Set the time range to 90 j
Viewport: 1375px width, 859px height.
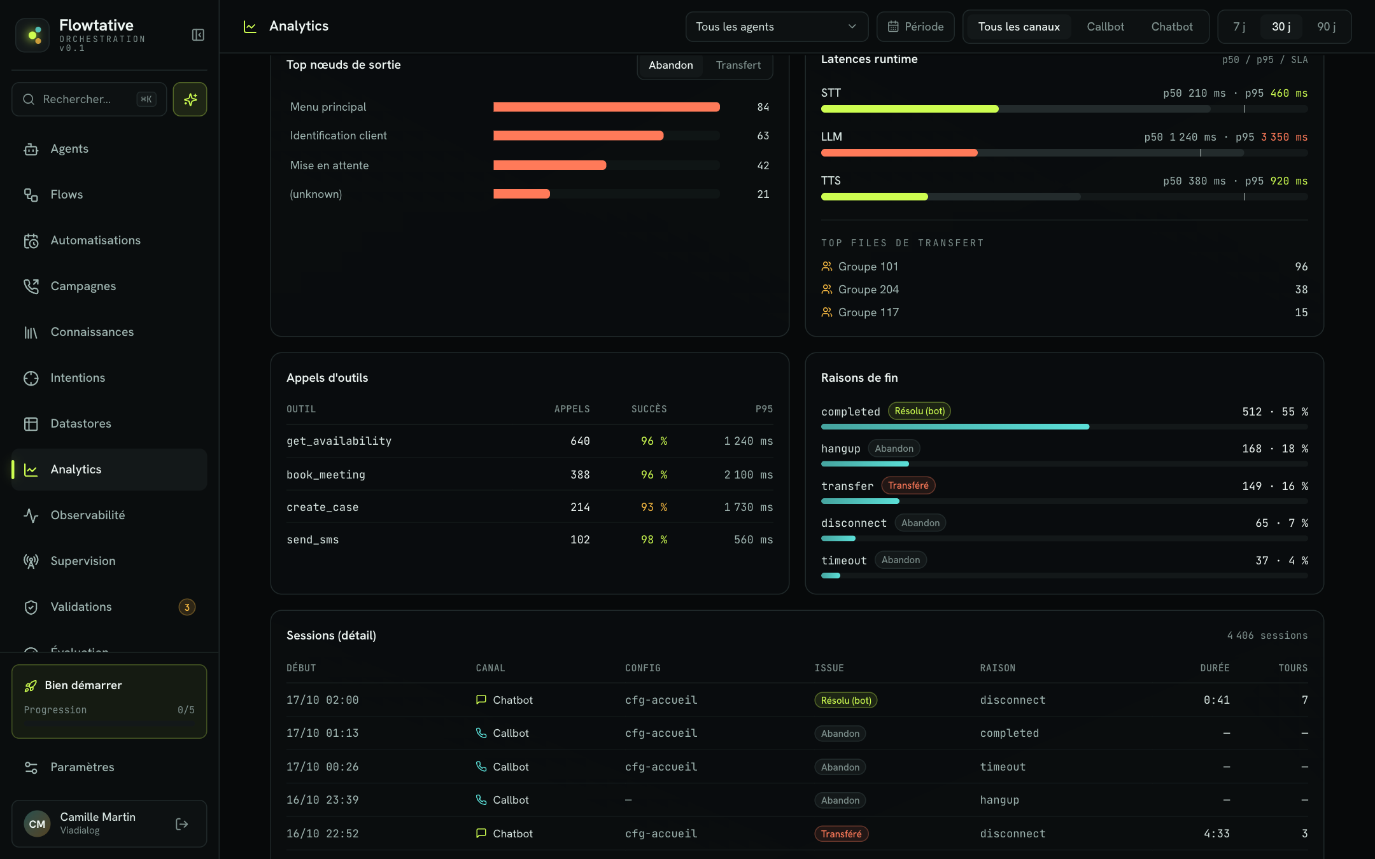coord(1327,27)
